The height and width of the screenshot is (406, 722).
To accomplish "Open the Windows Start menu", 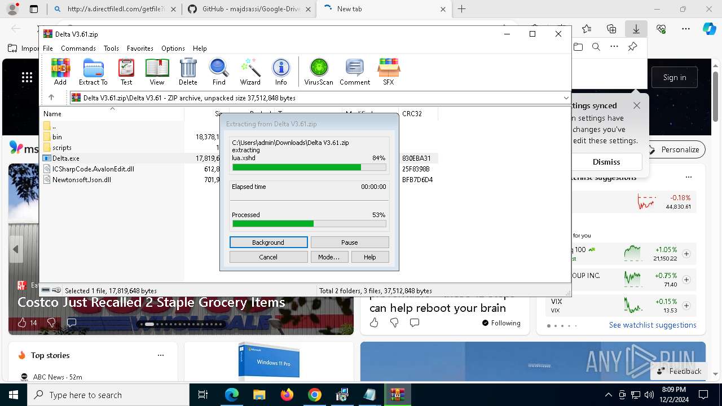I will coord(14,395).
